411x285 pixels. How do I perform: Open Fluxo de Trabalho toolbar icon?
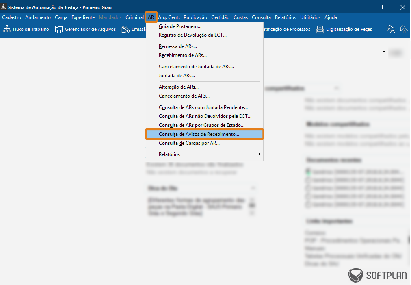click(7, 29)
